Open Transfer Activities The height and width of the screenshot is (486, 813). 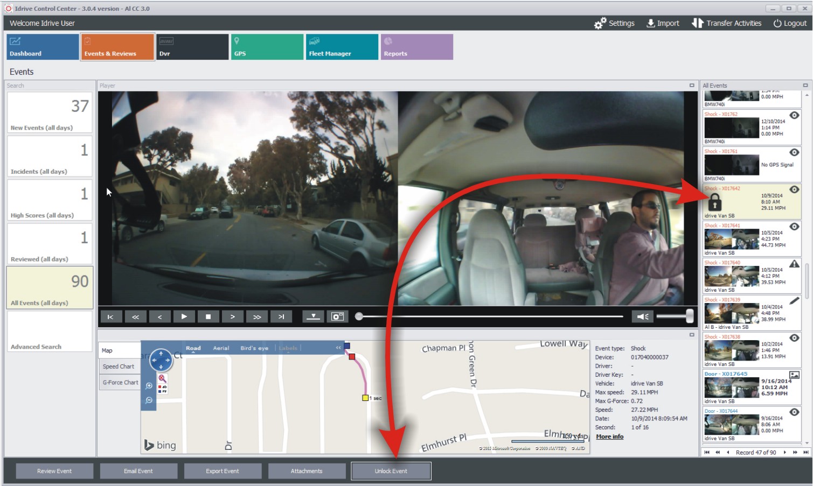coord(726,23)
